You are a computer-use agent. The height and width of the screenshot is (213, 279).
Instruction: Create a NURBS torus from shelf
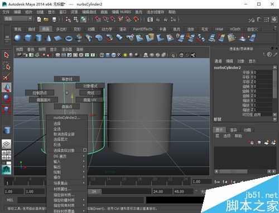[x=69, y=39]
